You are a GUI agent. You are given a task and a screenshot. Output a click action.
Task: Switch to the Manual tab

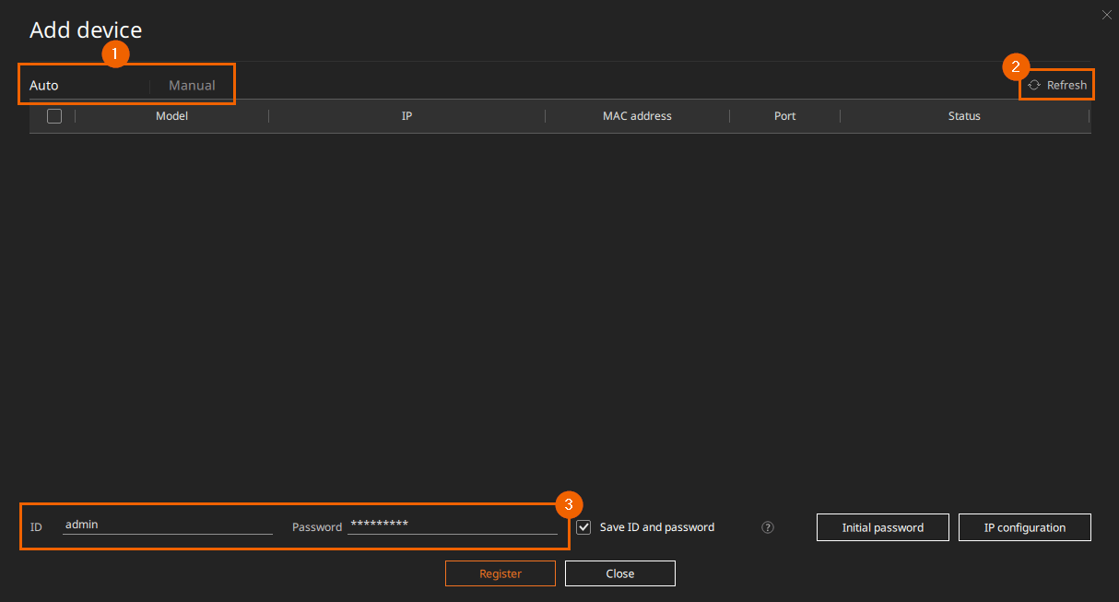tap(191, 84)
